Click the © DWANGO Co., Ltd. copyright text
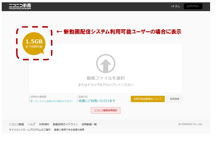The image size is (217, 145). click(x=190, y=124)
